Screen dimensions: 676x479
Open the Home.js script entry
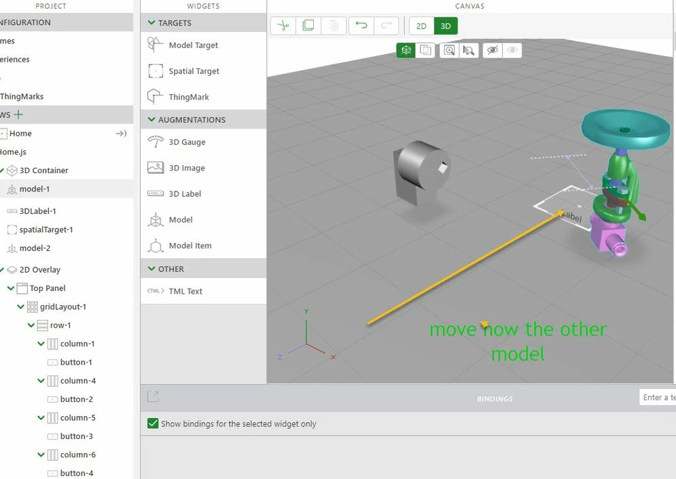(x=13, y=152)
